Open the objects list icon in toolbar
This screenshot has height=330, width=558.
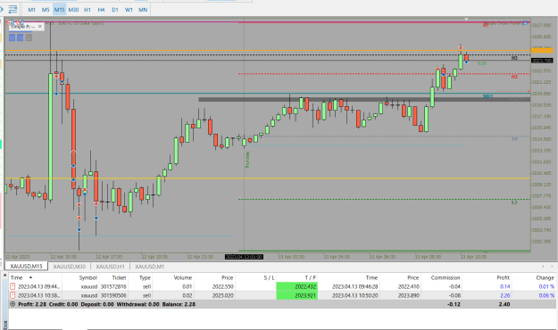[12, 9]
